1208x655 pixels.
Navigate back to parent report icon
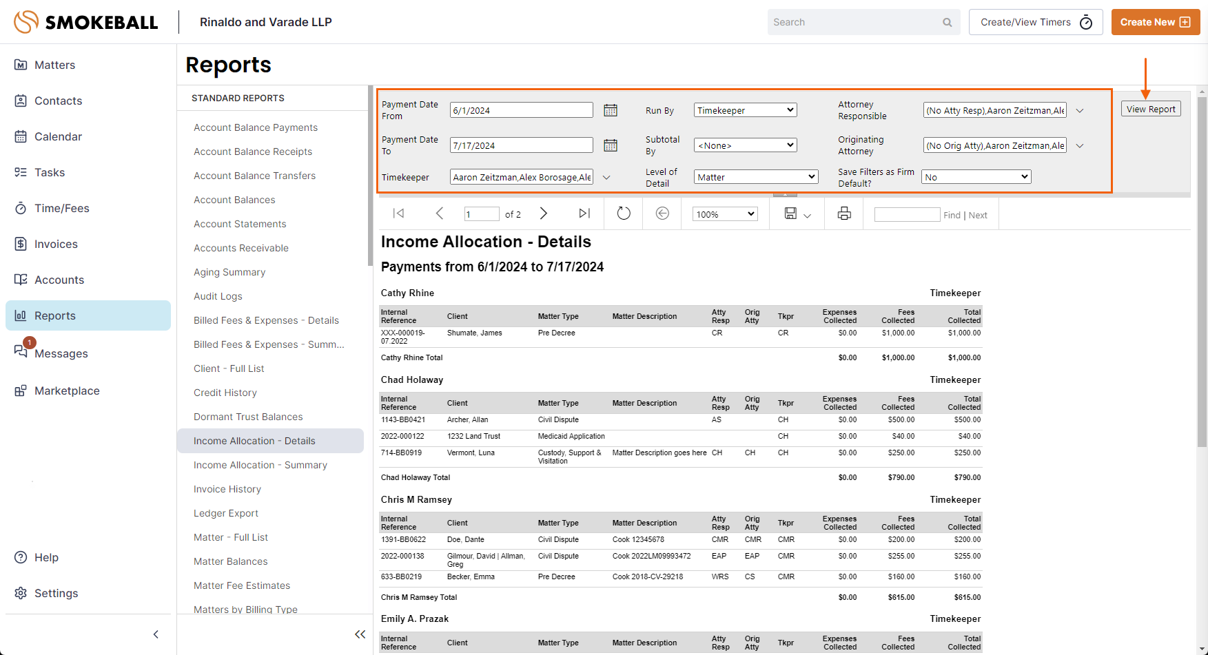click(662, 214)
